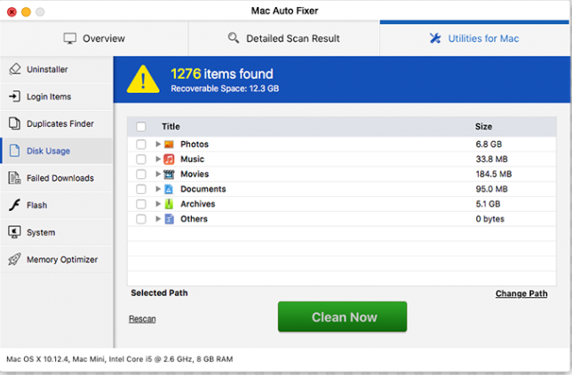Open Memory Optimizer in the sidebar
This screenshot has width=572, height=375.
[x=57, y=260]
